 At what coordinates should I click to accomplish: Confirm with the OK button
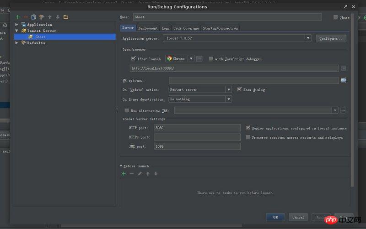point(275,217)
